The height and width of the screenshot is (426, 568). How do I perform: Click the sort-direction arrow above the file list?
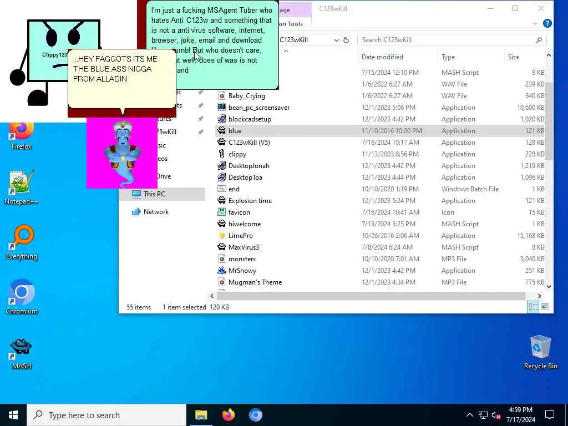pos(286,51)
